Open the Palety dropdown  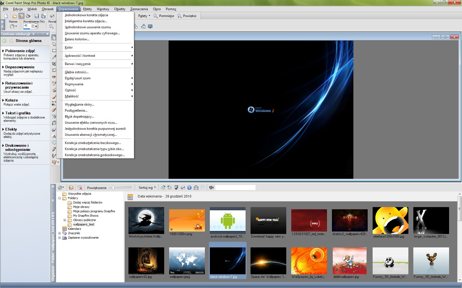coord(144,16)
